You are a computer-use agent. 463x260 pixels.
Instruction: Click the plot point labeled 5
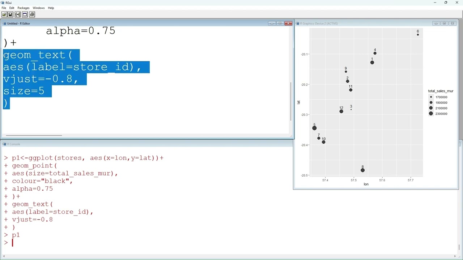pos(314,128)
